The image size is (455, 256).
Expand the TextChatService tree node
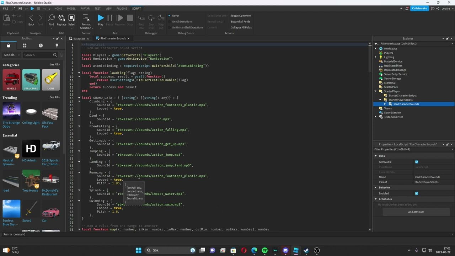(x=376, y=117)
